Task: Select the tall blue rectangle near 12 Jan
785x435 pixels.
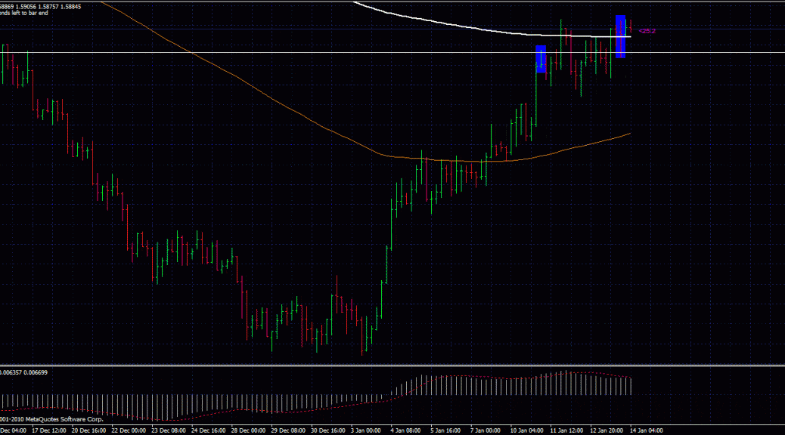Action: tap(620, 36)
